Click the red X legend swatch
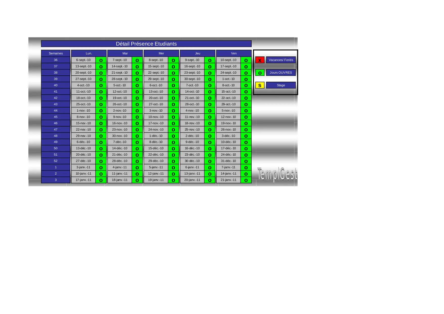This screenshot has width=444, height=314. pos(260,60)
